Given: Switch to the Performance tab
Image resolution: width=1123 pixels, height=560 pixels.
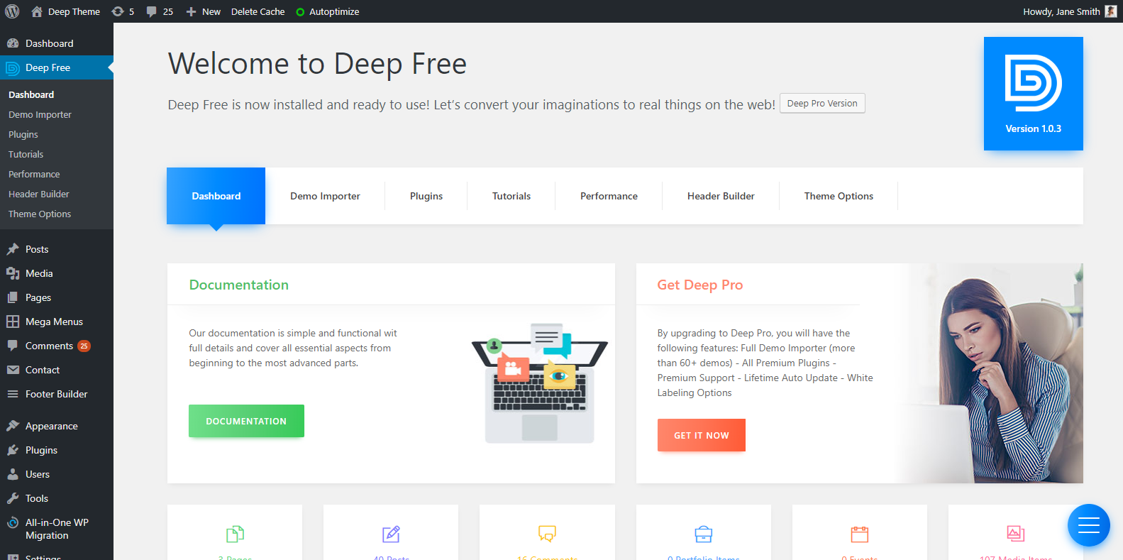Looking at the screenshot, I should point(609,196).
